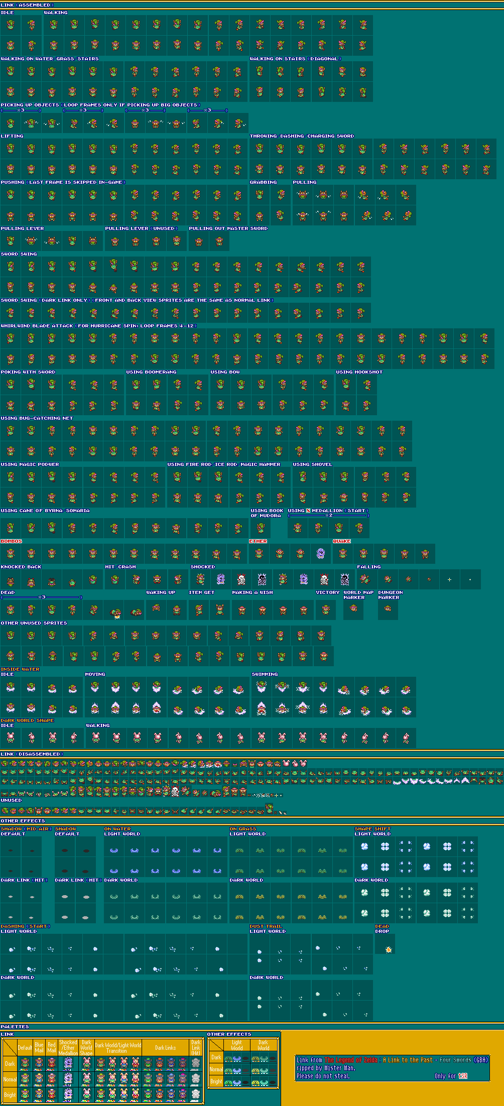The height and width of the screenshot is (1106, 504).
Task: Click the 'ITEM GET' label
Action: pyautogui.click(x=201, y=592)
